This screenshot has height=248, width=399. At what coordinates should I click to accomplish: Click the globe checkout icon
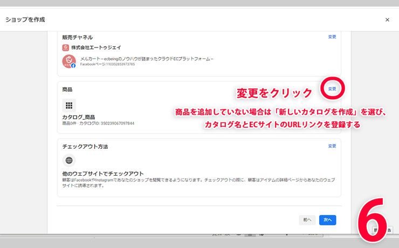[69, 161]
